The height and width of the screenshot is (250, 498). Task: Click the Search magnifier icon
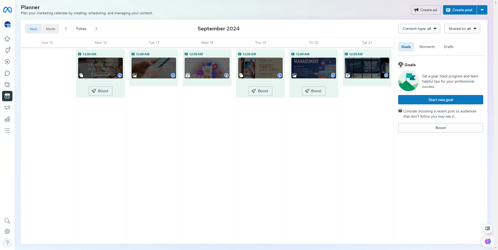(x=7, y=221)
